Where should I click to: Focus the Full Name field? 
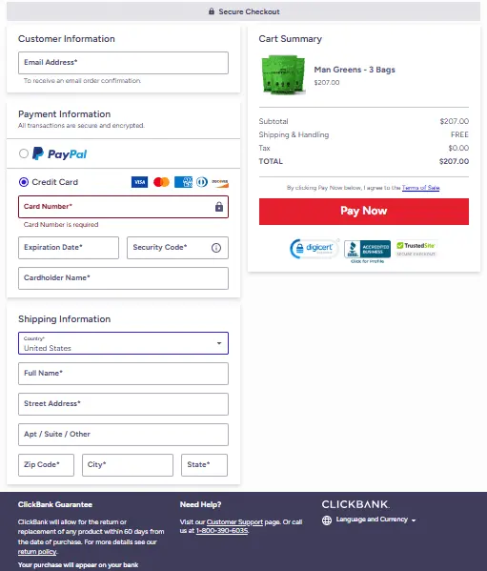[x=123, y=374]
